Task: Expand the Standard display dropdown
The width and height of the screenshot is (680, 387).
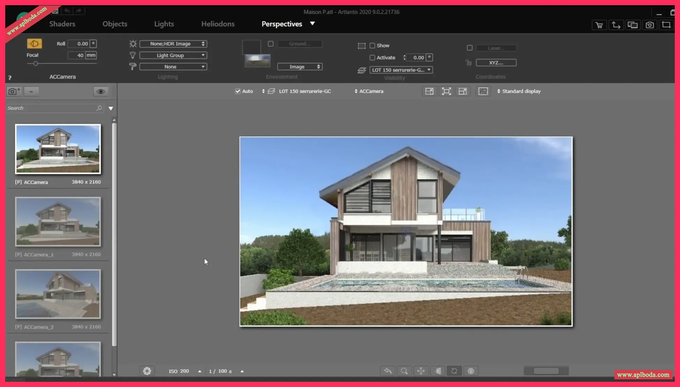Action: pos(519,91)
